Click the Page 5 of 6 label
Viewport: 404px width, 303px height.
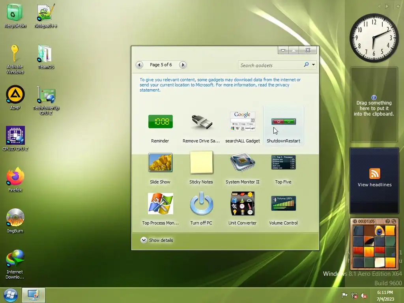pyautogui.click(x=161, y=65)
